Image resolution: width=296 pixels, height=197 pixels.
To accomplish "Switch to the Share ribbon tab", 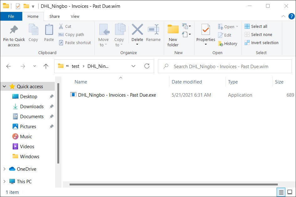I will (55, 16).
